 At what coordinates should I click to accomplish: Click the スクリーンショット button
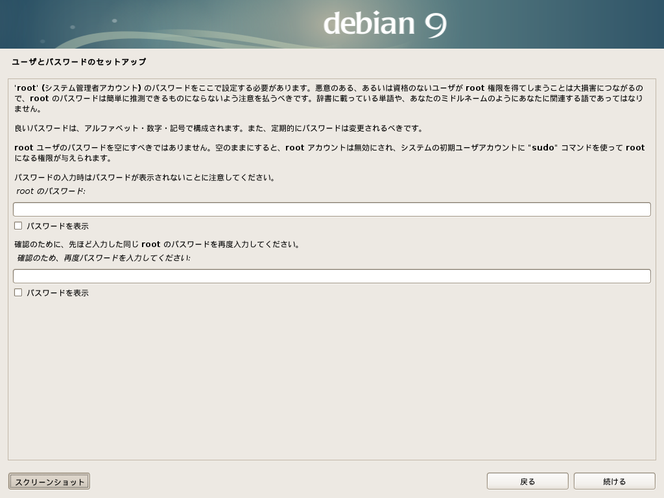[x=49, y=482]
